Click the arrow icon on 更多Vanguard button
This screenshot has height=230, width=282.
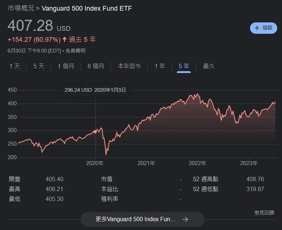[x=185, y=219]
